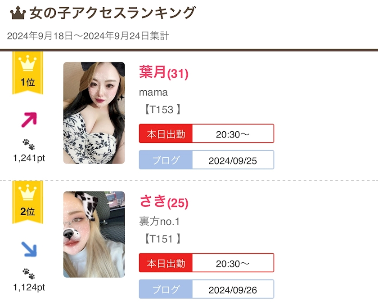Click the 1,241pt access points text

pyautogui.click(x=29, y=158)
